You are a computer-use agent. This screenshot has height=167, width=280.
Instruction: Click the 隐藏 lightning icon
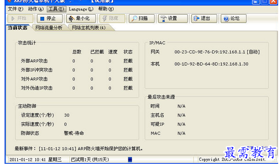point(104,19)
